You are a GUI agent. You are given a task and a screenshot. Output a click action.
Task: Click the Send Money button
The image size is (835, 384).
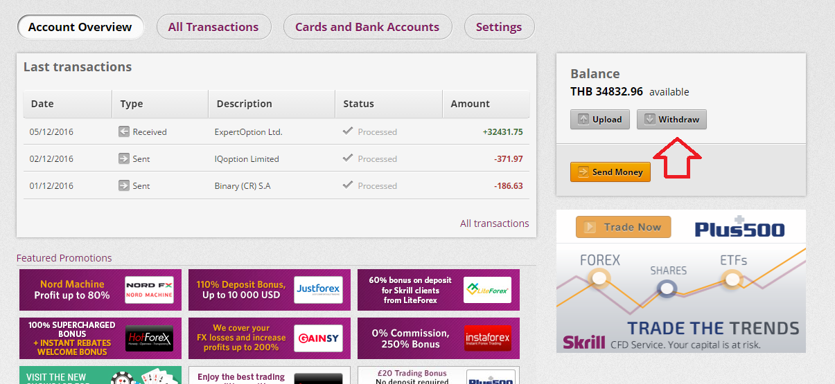[610, 172]
